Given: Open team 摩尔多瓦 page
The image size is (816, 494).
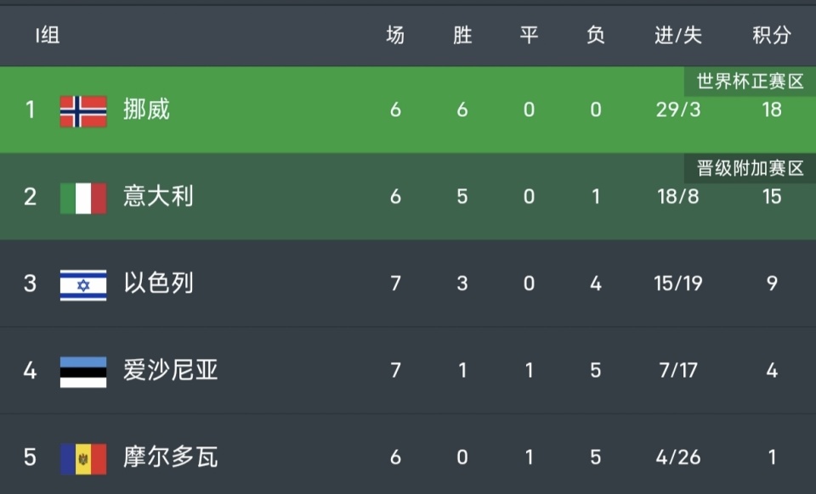Looking at the screenshot, I should 170,458.
